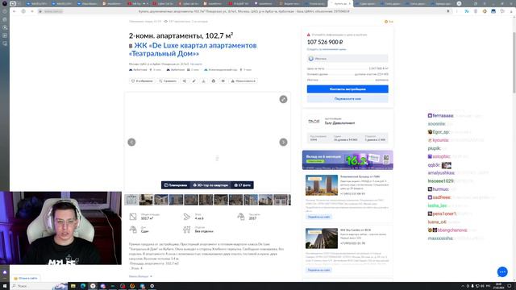Go to previous gallery photo
The image size is (516, 290).
[x=131, y=142]
